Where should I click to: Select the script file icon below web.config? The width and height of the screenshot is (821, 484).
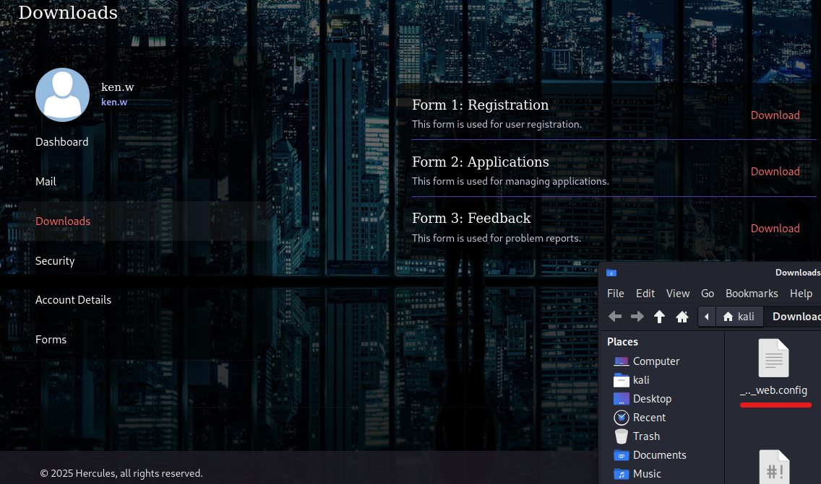(x=775, y=467)
